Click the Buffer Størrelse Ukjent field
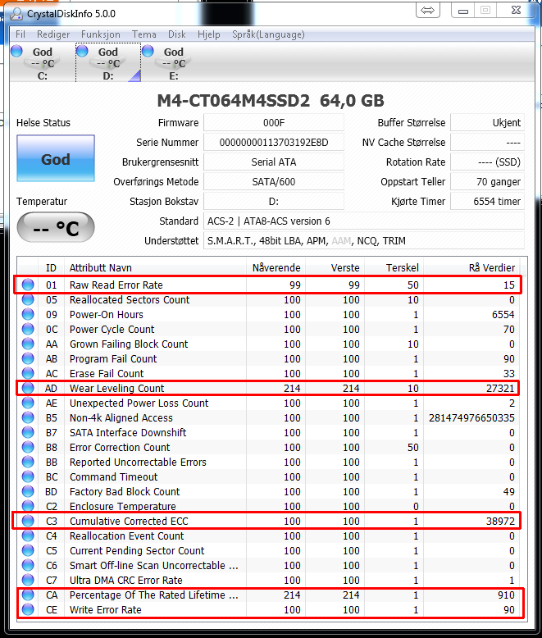The image size is (542, 638). pyautogui.click(x=488, y=123)
